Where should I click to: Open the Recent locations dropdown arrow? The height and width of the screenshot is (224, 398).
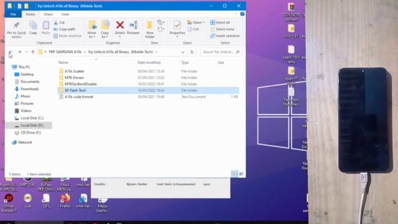point(26,52)
